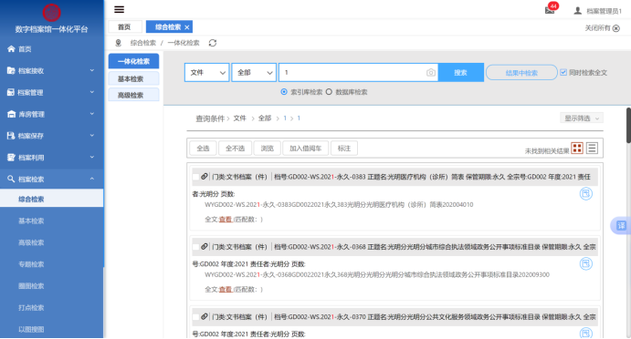This screenshot has height=339, width=631.
Task: Tick the 同时检索全文 checkbox
Action: (563, 72)
